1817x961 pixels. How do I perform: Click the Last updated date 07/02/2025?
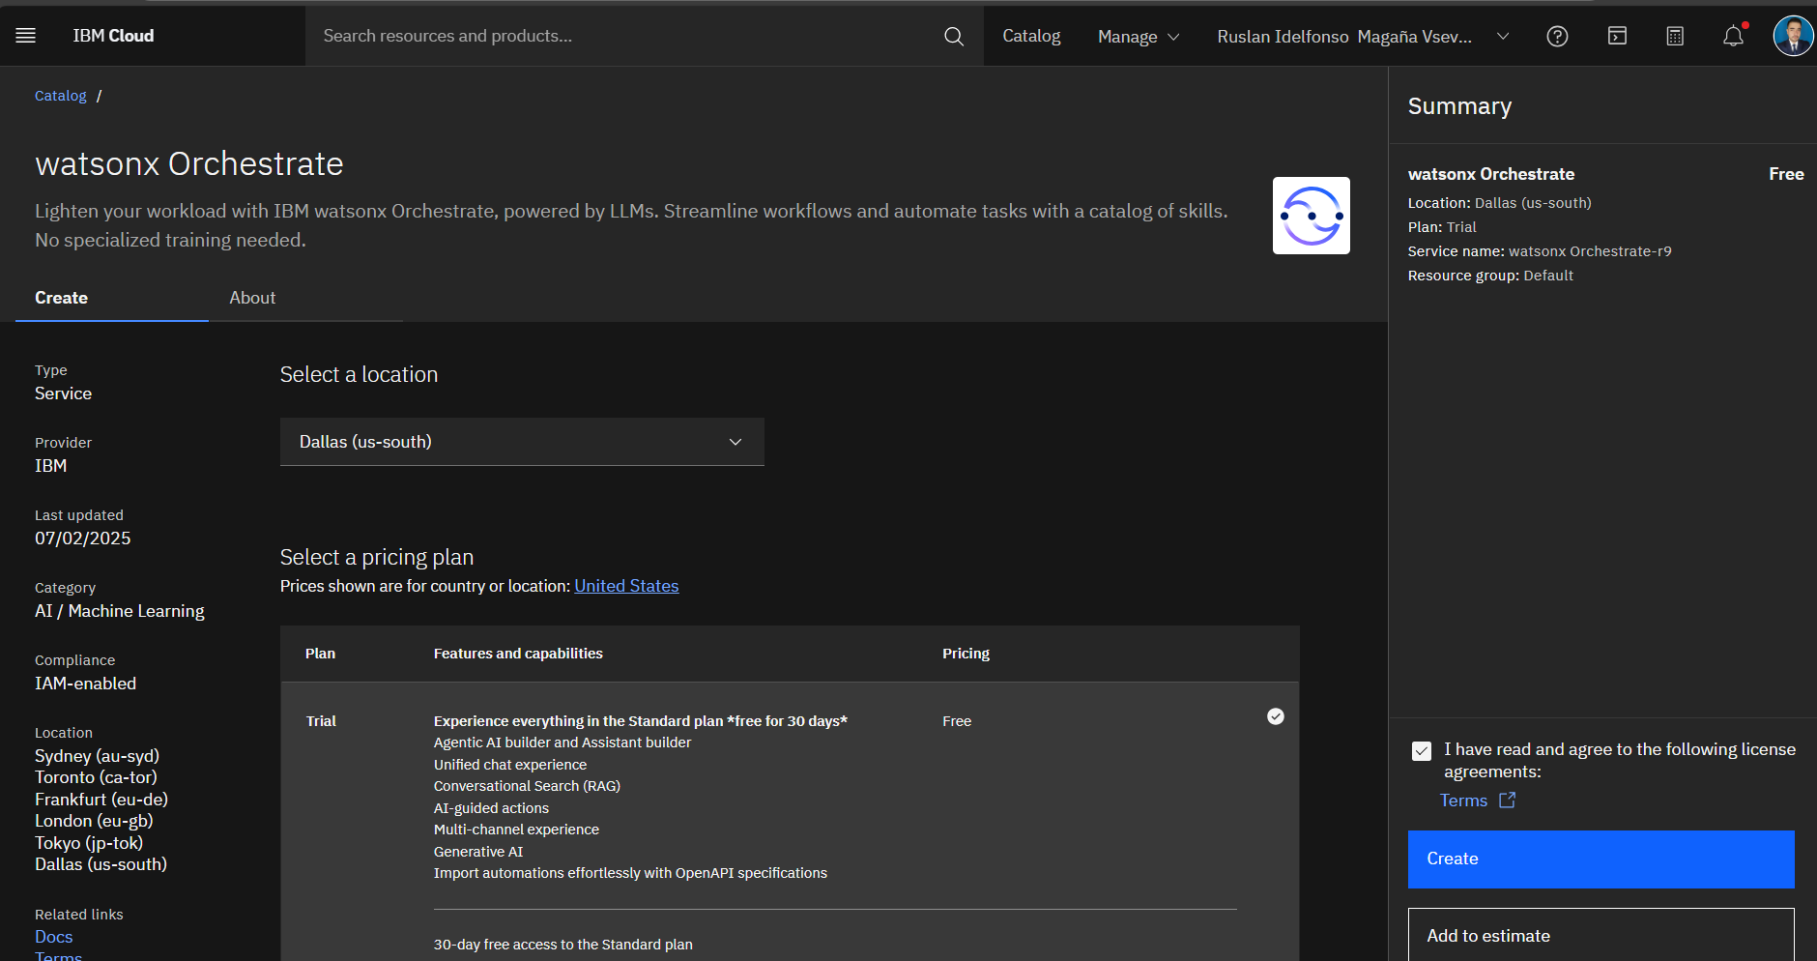click(82, 539)
